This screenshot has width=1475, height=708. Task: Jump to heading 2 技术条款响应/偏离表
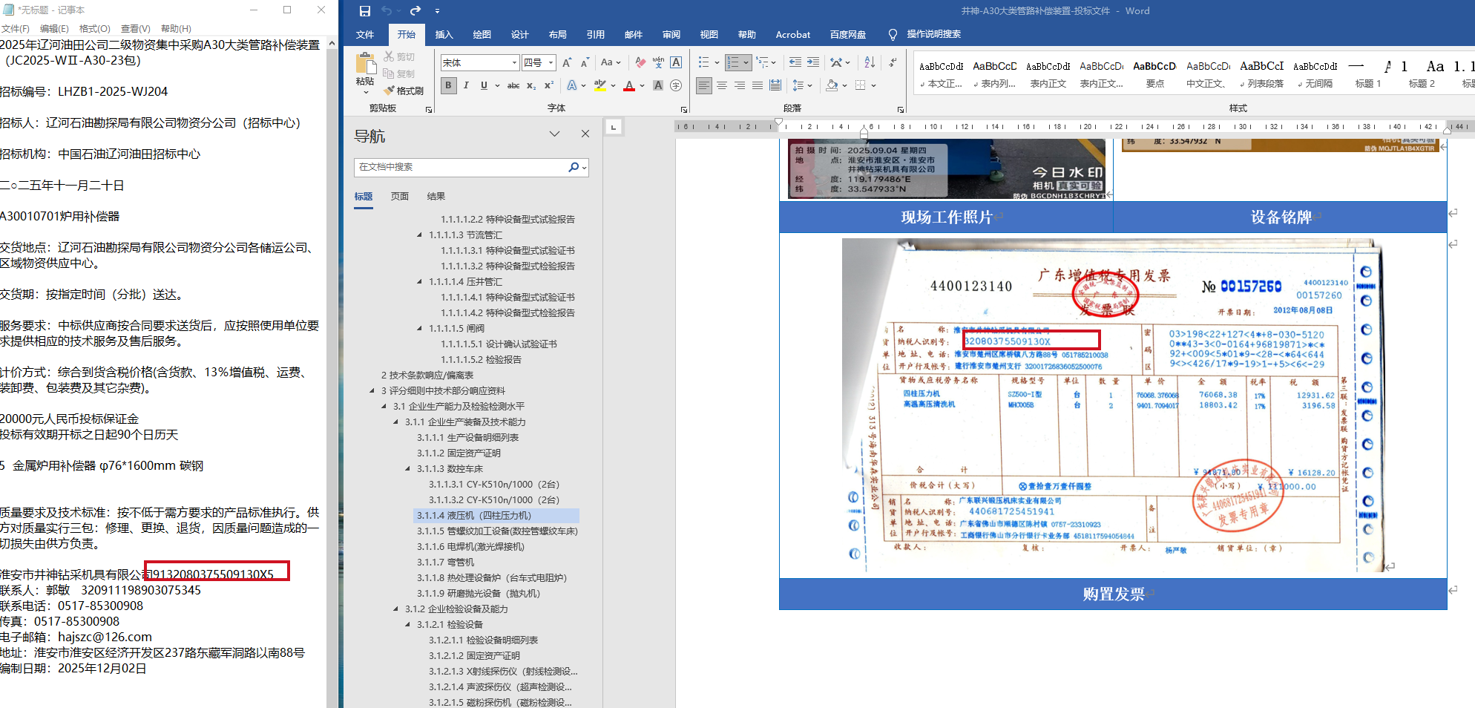pyautogui.click(x=427, y=376)
